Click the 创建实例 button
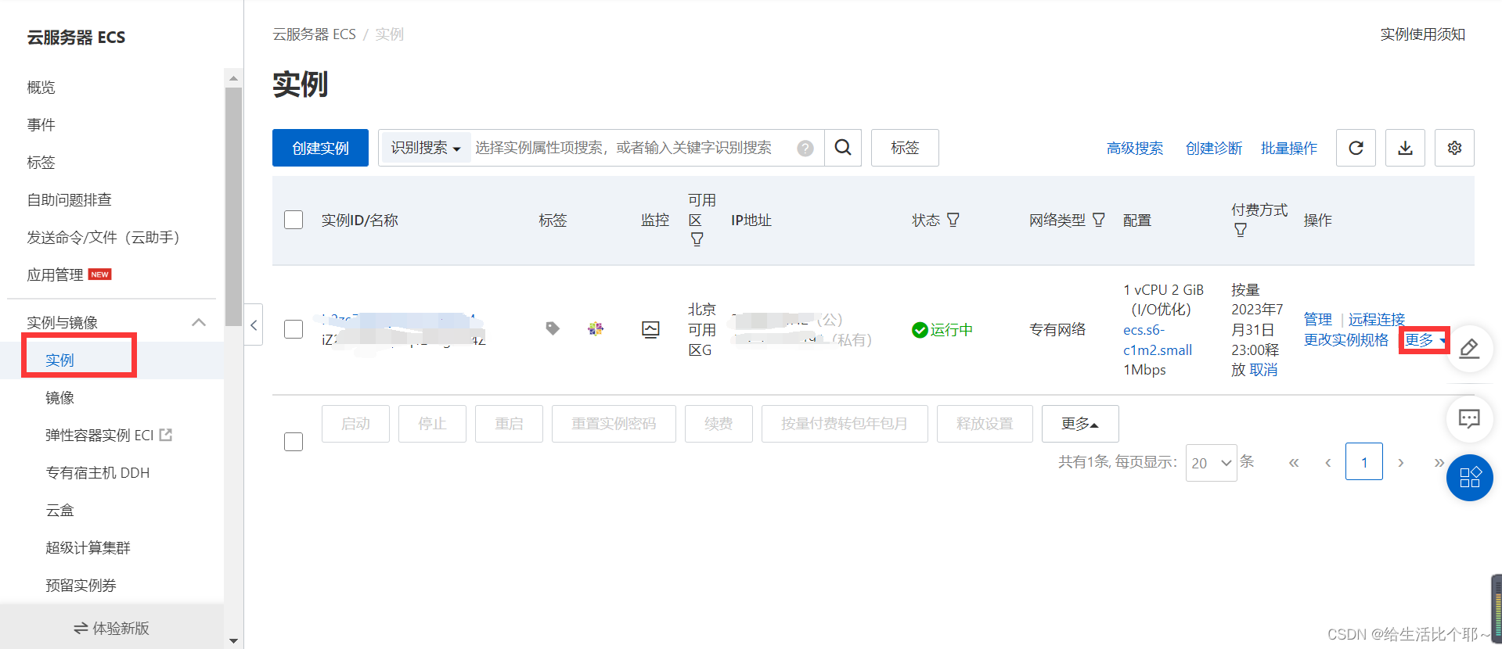The width and height of the screenshot is (1502, 649). point(320,148)
